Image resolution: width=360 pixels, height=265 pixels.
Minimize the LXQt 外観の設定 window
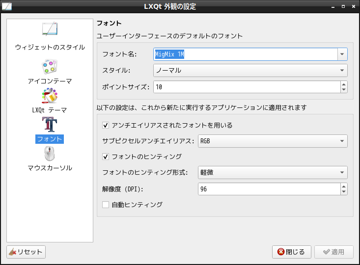[x=333, y=7]
